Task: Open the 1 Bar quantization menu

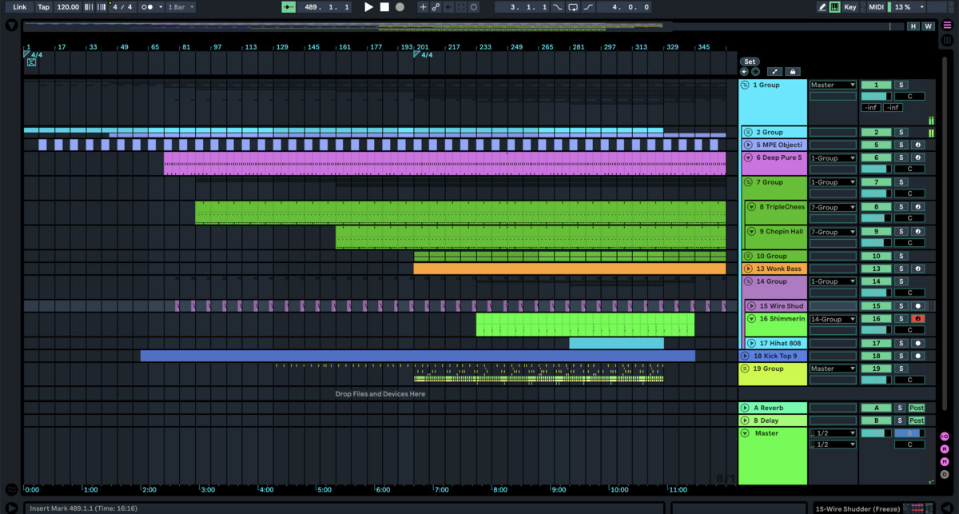Action: [181, 7]
